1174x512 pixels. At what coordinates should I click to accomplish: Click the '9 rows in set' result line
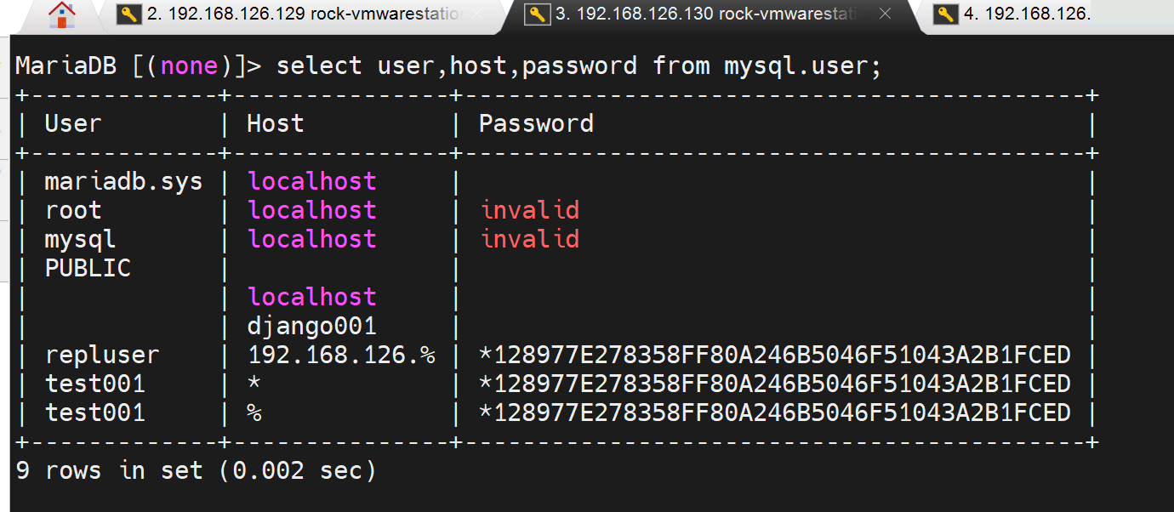tap(196, 470)
